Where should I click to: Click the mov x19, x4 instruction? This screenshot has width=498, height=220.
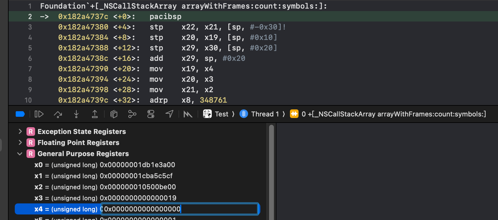pos(181,69)
